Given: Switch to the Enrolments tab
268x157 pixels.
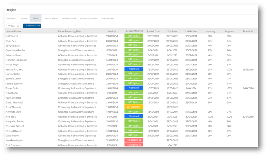Looking at the screenshot, I should (11, 18).
